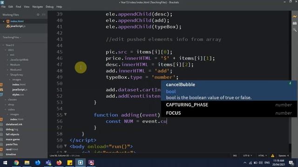
Task: Click the network icon in system tray
Action: 251,163
